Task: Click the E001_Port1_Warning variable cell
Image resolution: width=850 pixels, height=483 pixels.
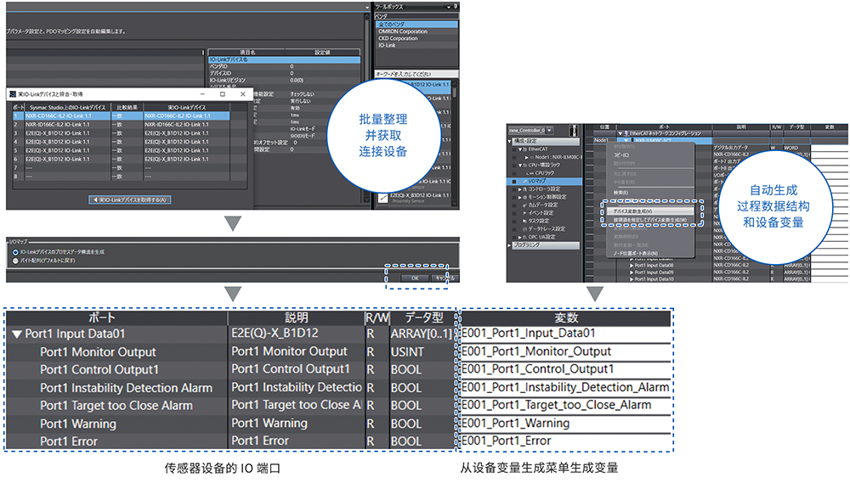Action: 565,423
